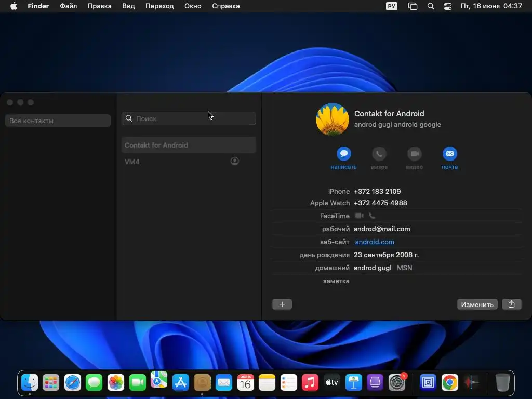Open Calendar showing 16 in Dock
Viewport: 532px width, 399px height.
(246, 382)
